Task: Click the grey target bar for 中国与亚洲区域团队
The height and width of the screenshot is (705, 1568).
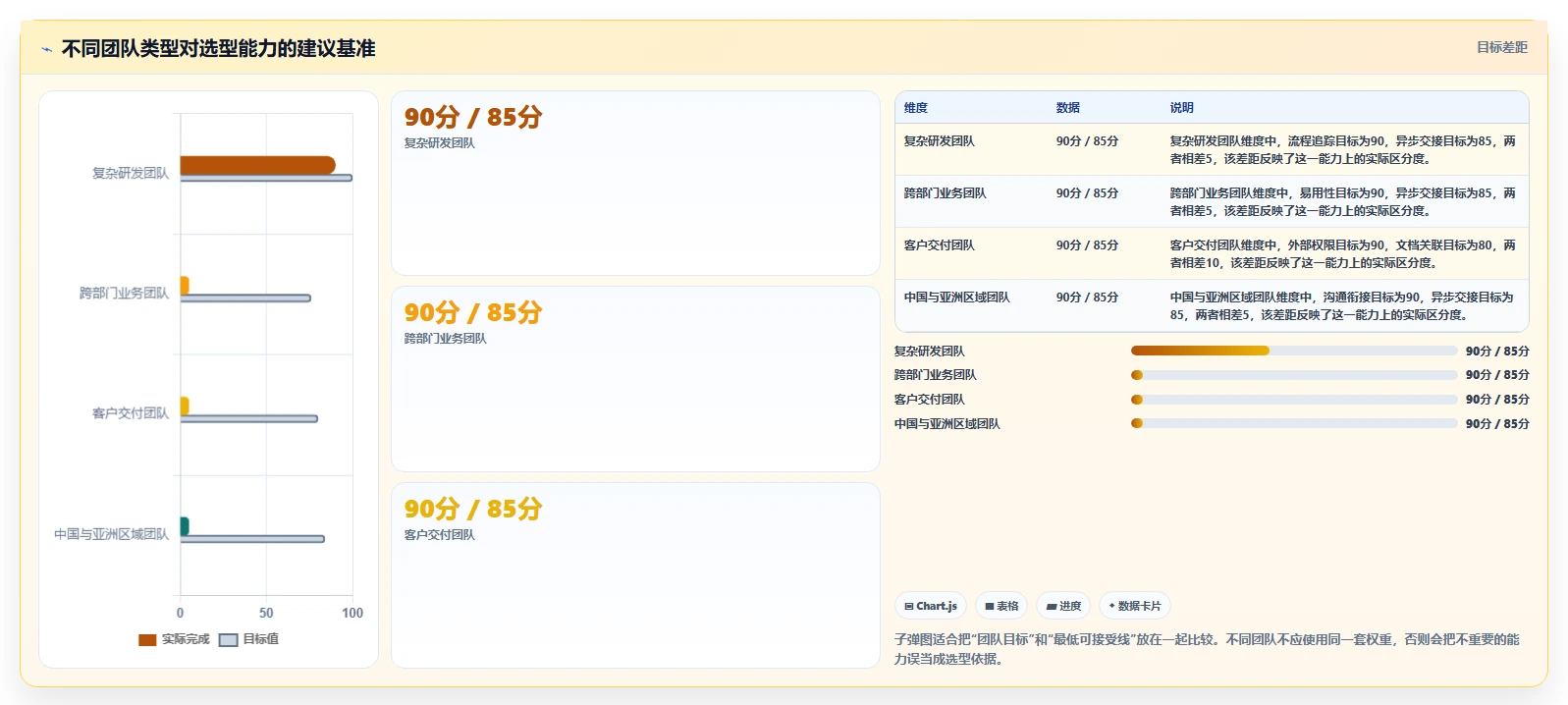Action: click(x=252, y=539)
